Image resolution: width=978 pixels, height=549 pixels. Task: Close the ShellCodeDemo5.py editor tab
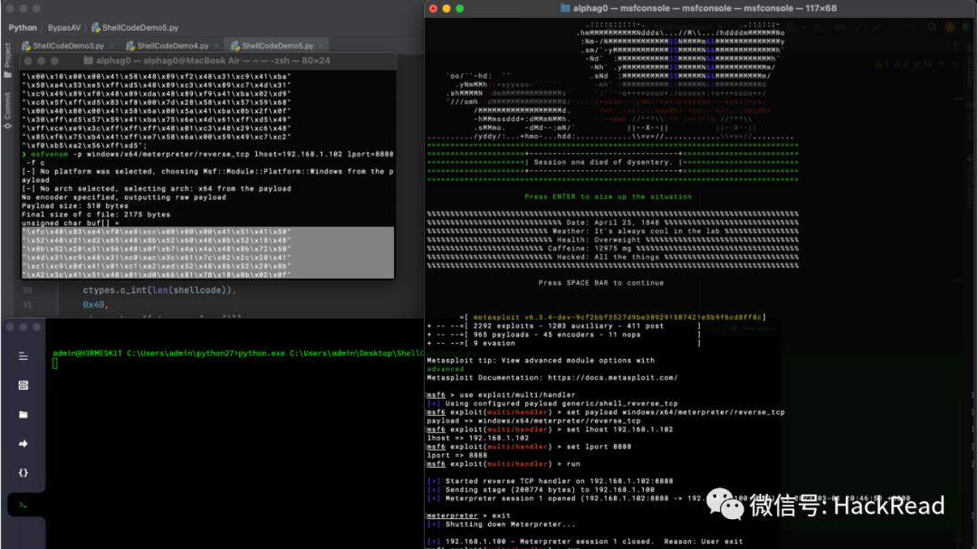(x=321, y=45)
